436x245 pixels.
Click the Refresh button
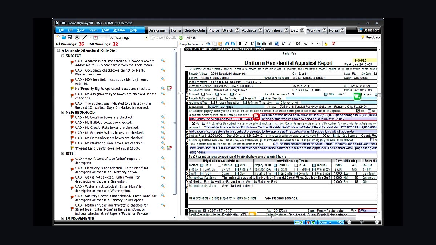pos(187,38)
